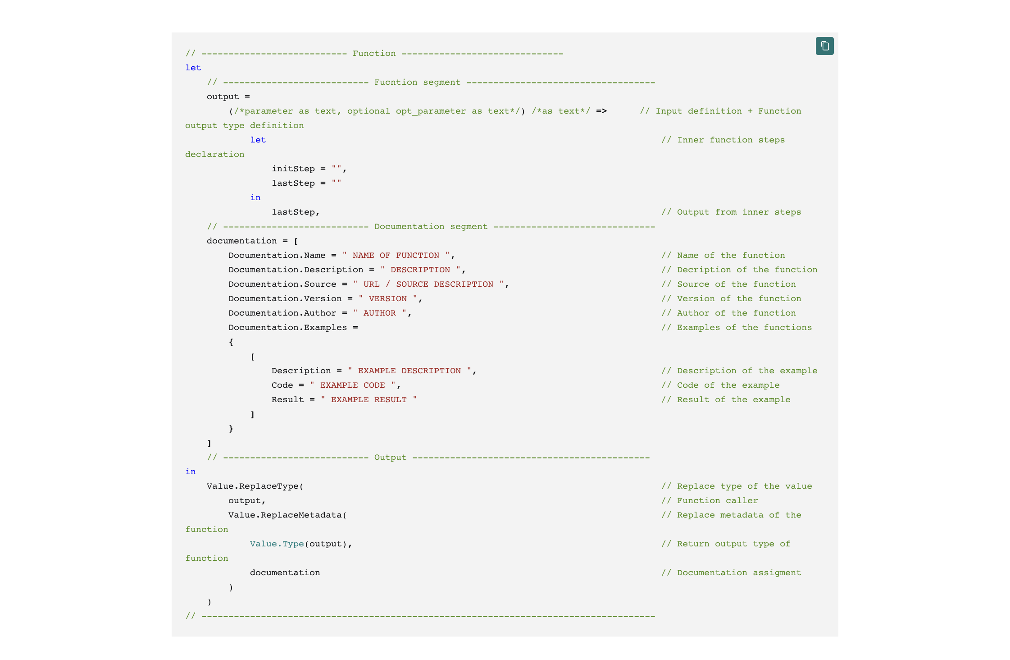Click the 'initStep = "",' line
The width and height of the screenshot is (1010, 660).
pyautogui.click(x=309, y=169)
